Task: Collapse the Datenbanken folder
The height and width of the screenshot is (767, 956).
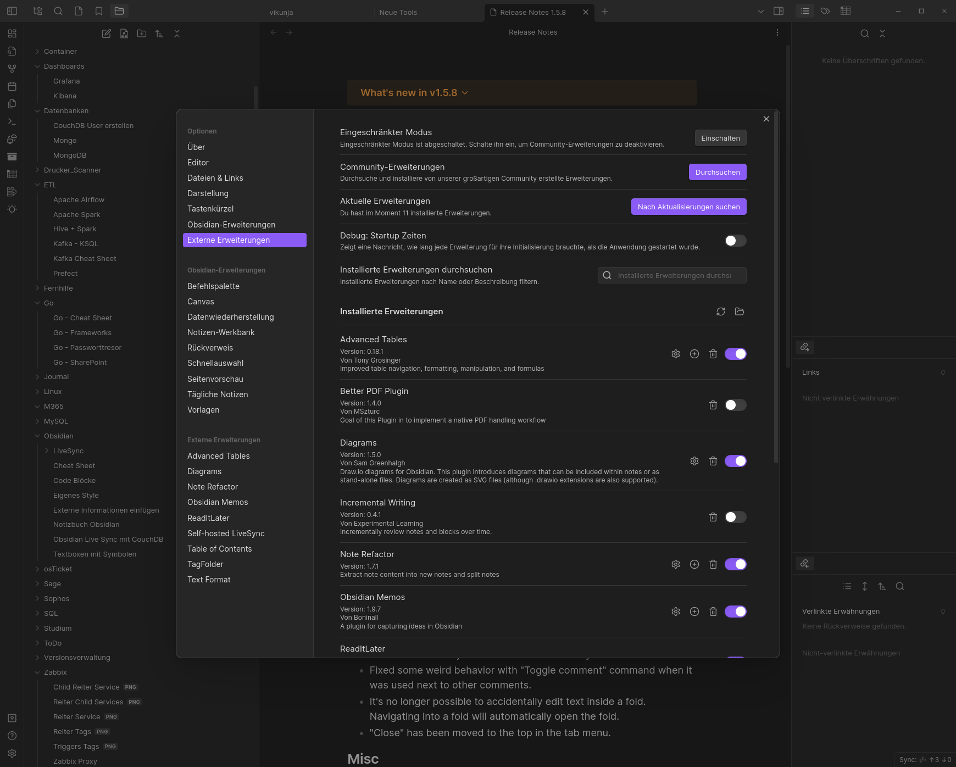Action: (37, 111)
